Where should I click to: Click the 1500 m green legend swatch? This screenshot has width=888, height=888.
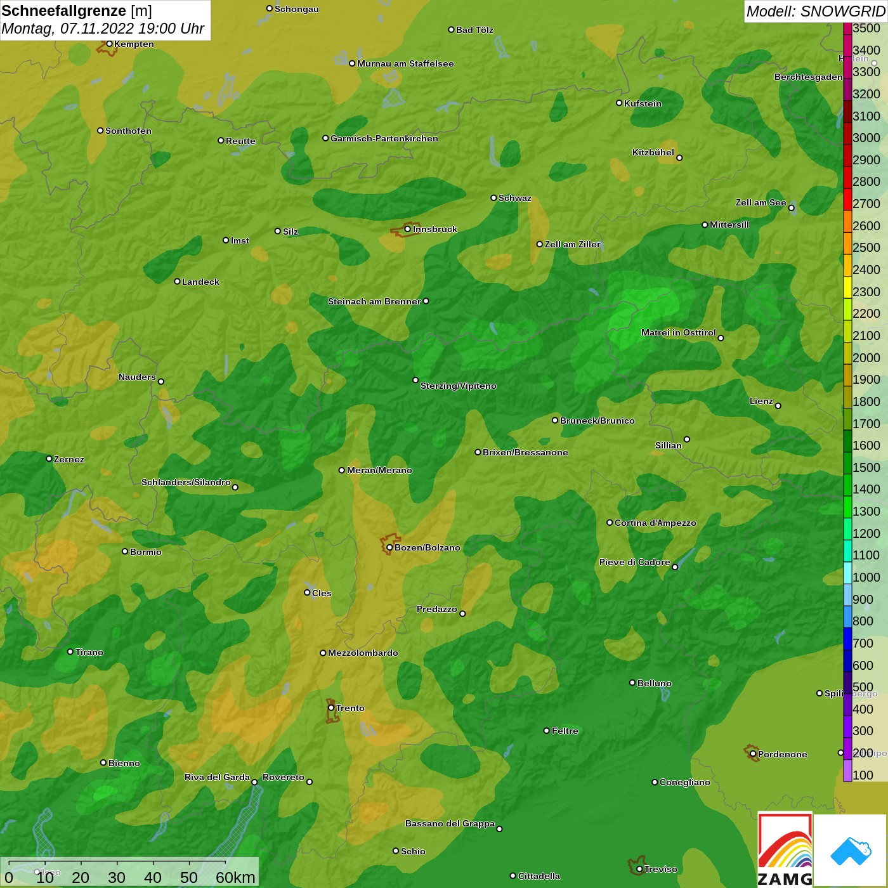pyautogui.click(x=847, y=462)
